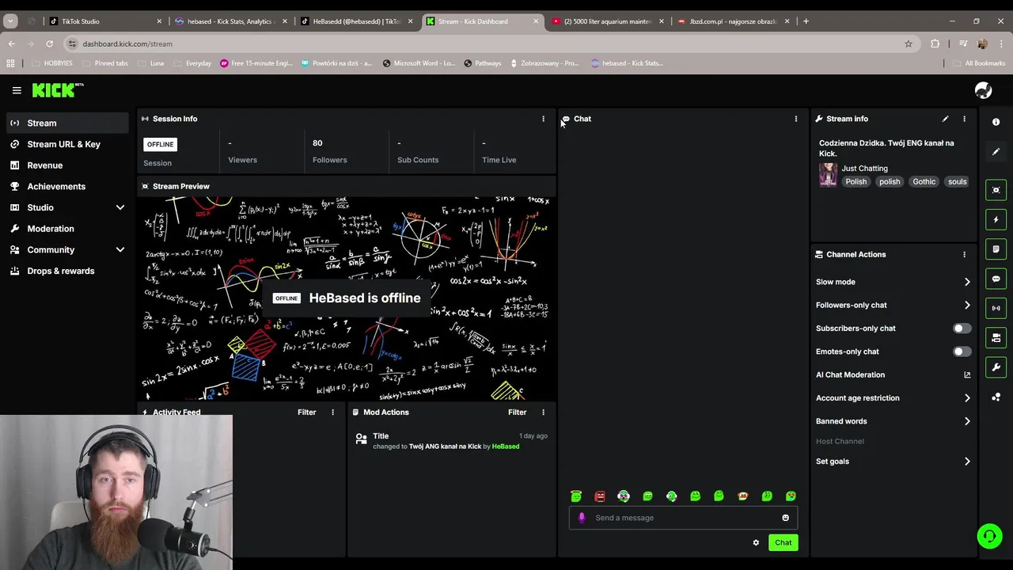Toggle the chat bubble panel icon in sidebar
Viewport: 1013px width, 570px height.
pyautogui.click(x=996, y=279)
